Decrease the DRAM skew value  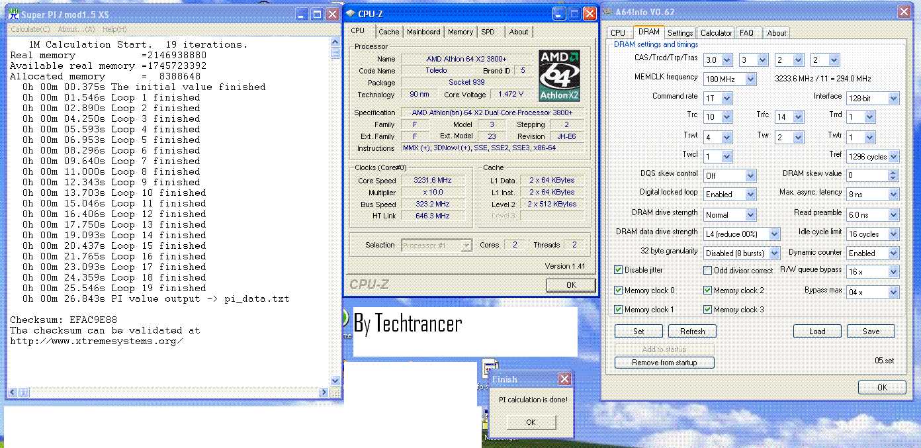(893, 179)
